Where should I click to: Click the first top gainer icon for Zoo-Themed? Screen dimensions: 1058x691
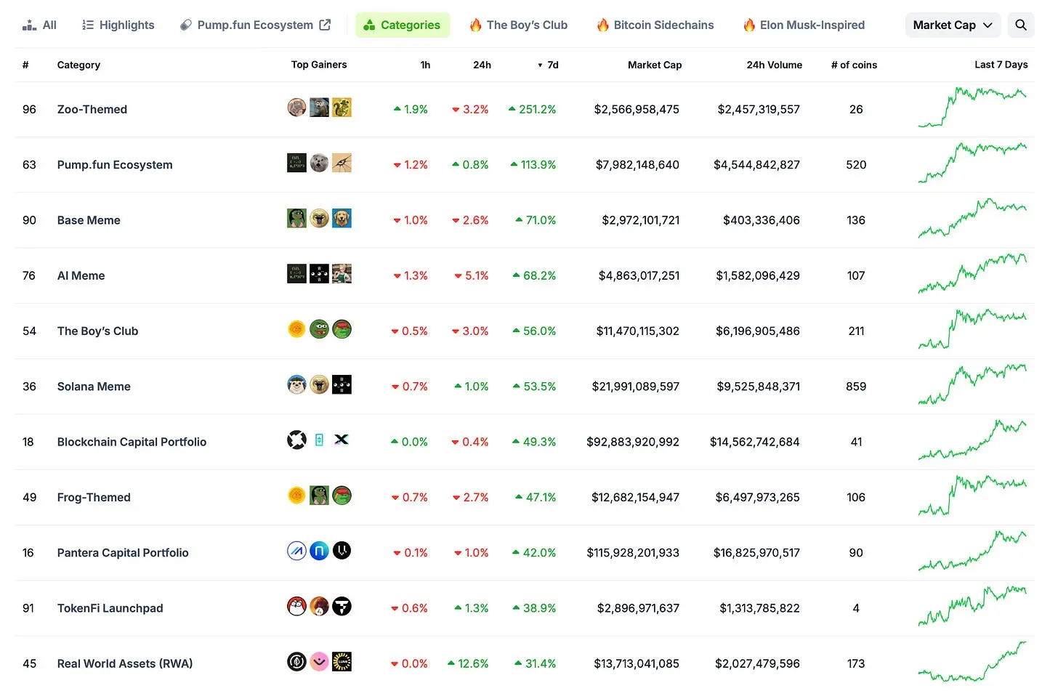point(296,108)
